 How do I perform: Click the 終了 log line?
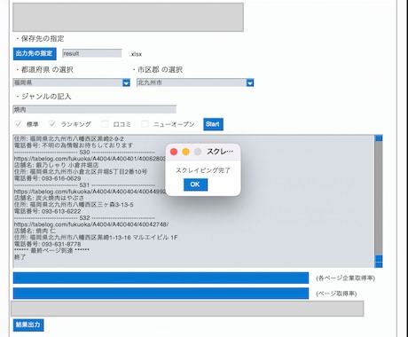tap(20, 257)
